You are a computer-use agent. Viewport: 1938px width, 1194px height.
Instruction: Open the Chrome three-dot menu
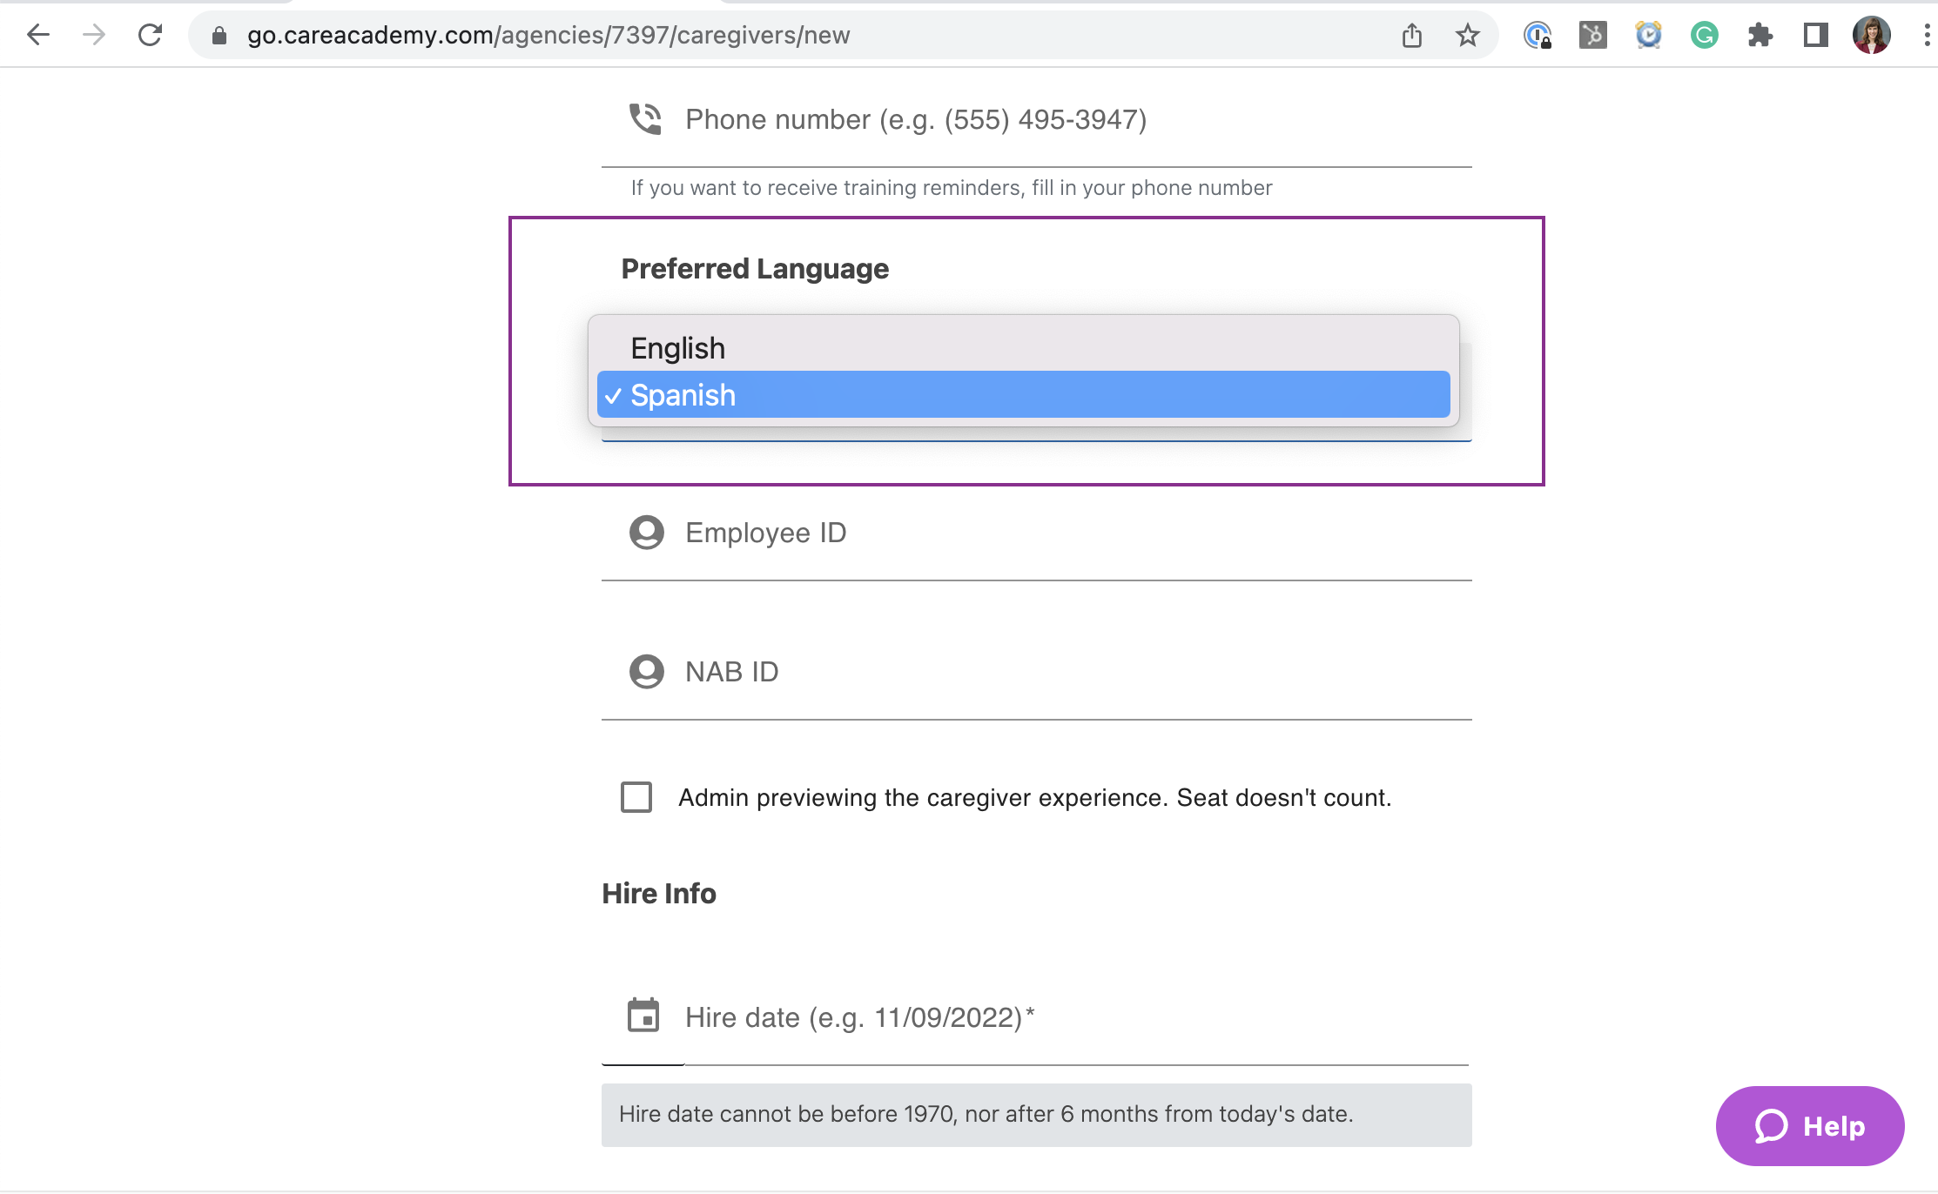(1926, 35)
